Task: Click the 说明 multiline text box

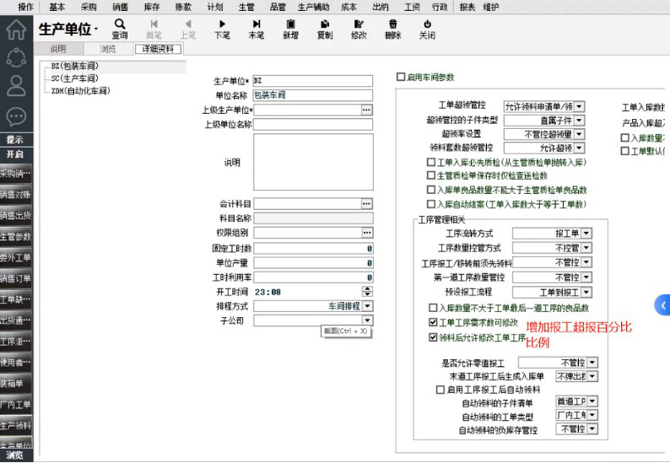Action: pyautogui.click(x=313, y=162)
